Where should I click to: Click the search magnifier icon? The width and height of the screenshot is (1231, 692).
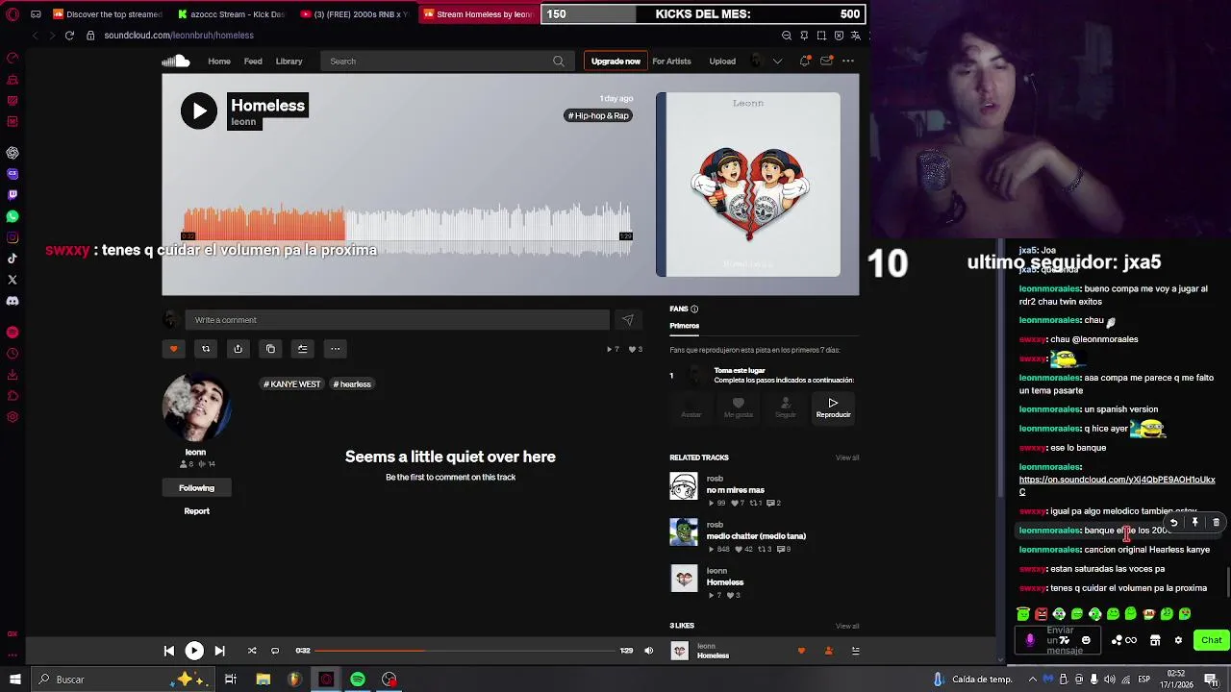558,62
